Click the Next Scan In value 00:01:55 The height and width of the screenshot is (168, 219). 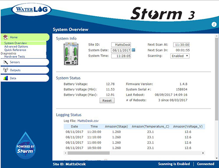[x=183, y=50]
